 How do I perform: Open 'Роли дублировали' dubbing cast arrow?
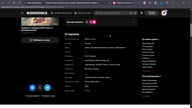coord(161,76)
